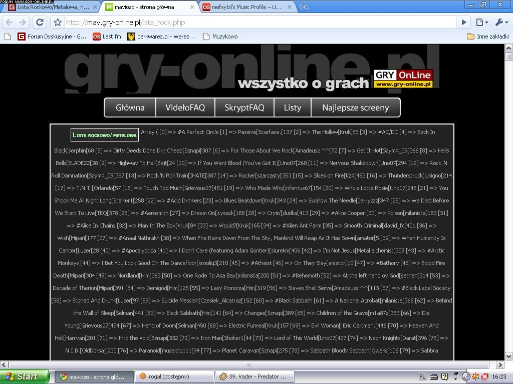The image size is (513, 384).
Task: Open the Last.fm bookmark
Action: (x=107, y=36)
